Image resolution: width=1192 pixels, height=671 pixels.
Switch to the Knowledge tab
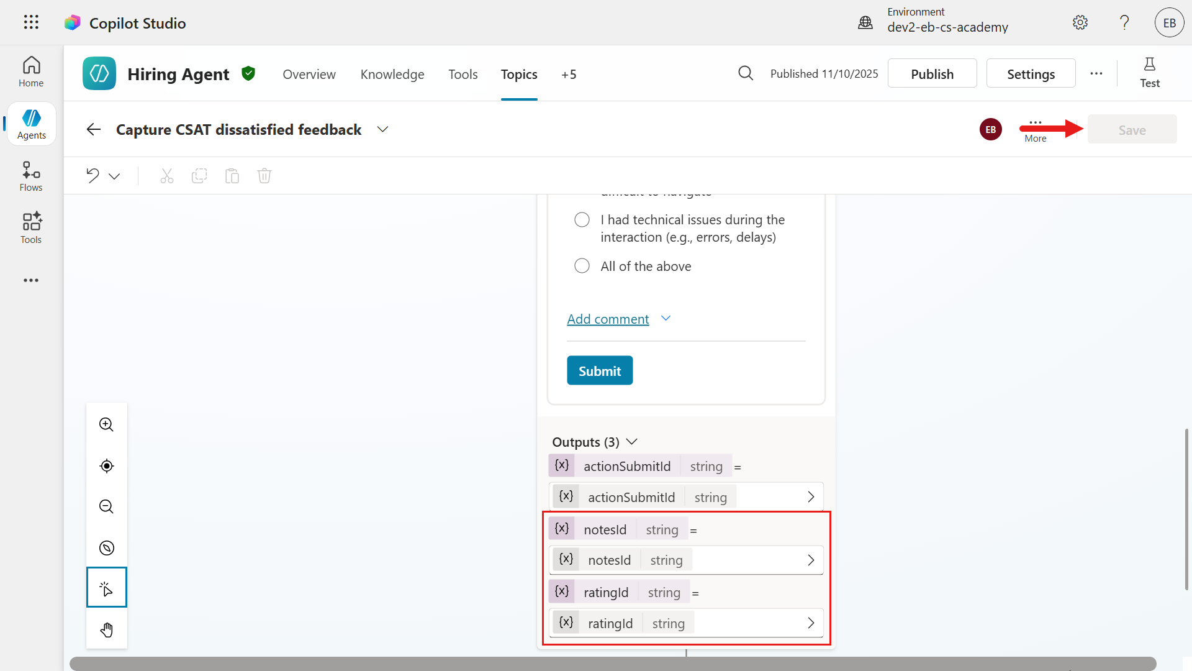[x=392, y=74]
